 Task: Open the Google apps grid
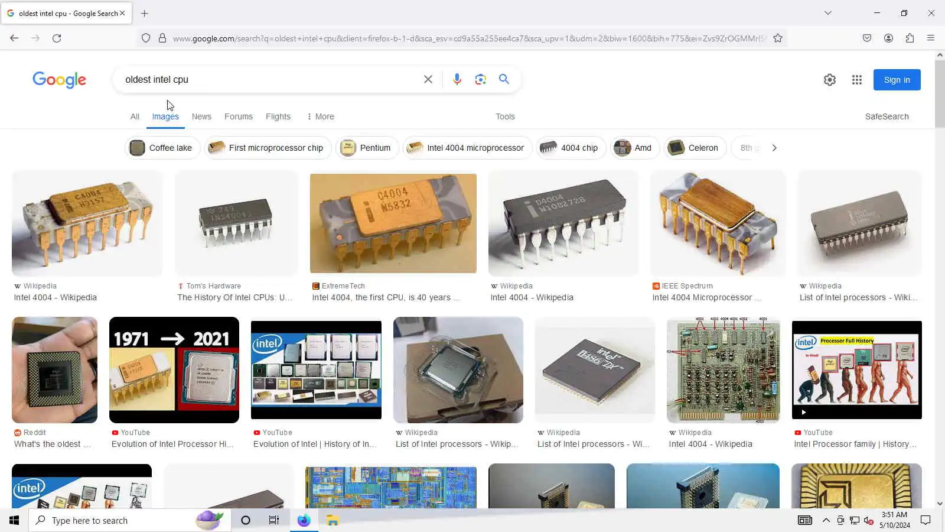pyautogui.click(x=857, y=80)
